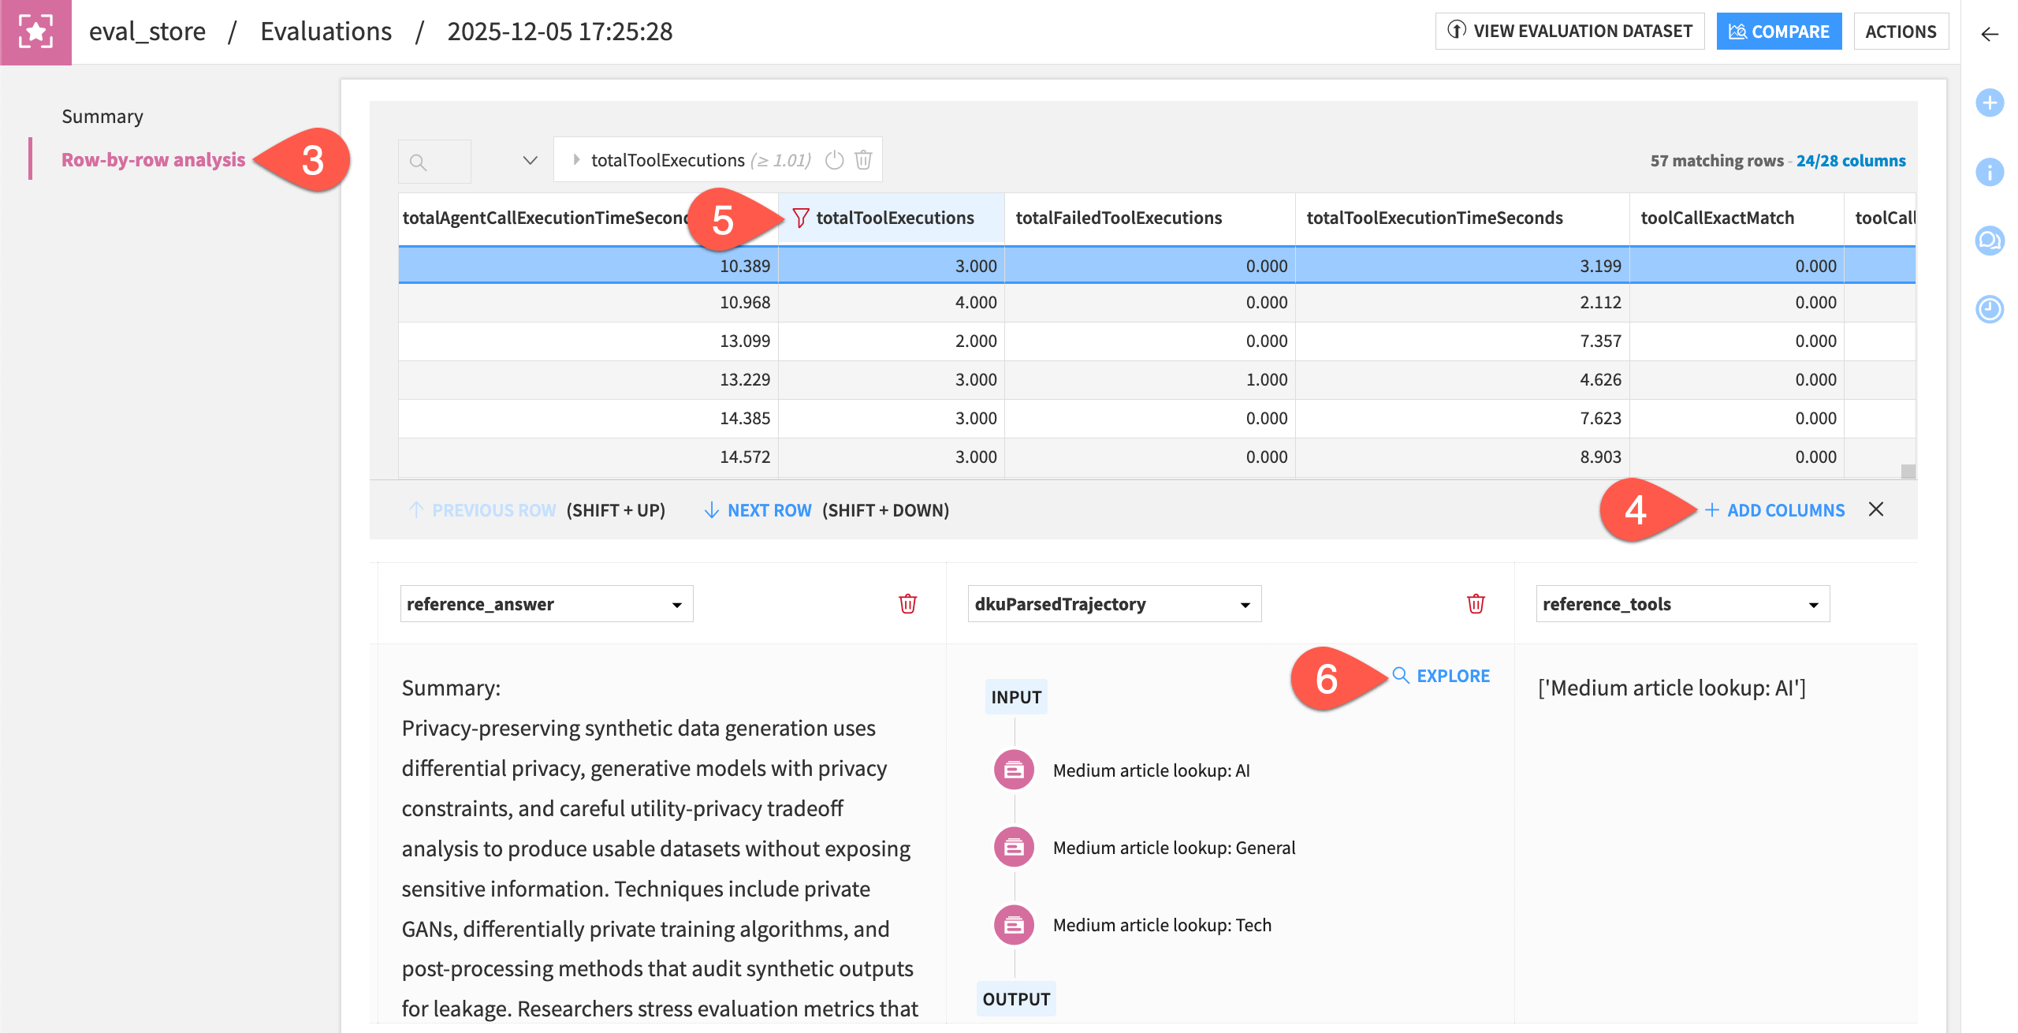Click the filter icon on totalToolExecutions column header
This screenshot has width=2018, height=1033.
(x=801, y=218)
